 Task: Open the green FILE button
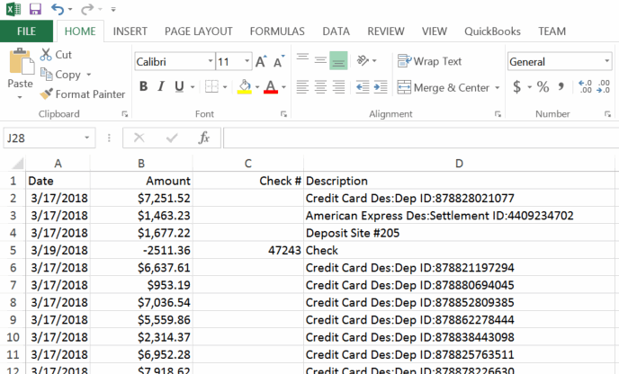[x=26, y=31]
